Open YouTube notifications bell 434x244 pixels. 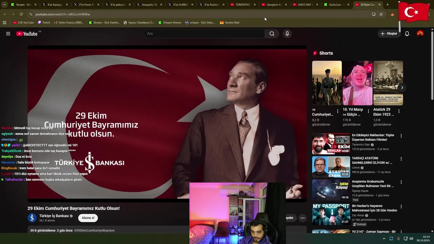click(x=407, y=34)
